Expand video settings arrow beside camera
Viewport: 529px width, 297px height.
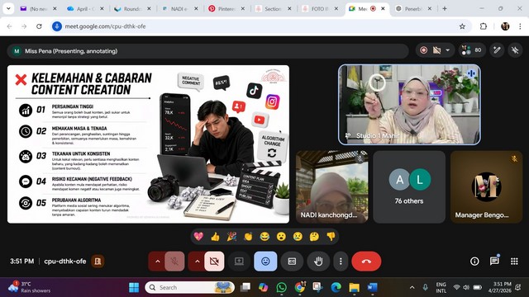(197, 262)
